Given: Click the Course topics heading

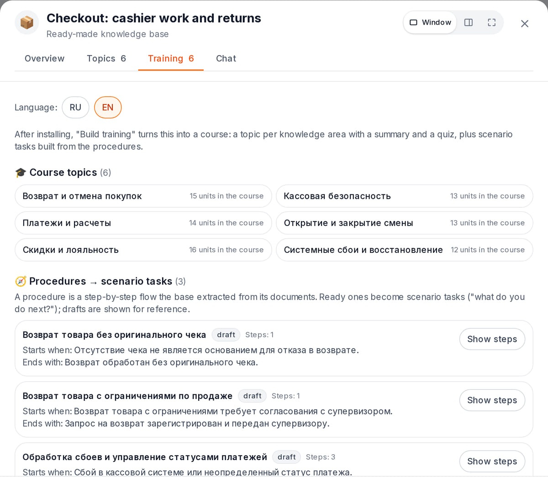Looking at the screenshot, I should click(63, 173).
